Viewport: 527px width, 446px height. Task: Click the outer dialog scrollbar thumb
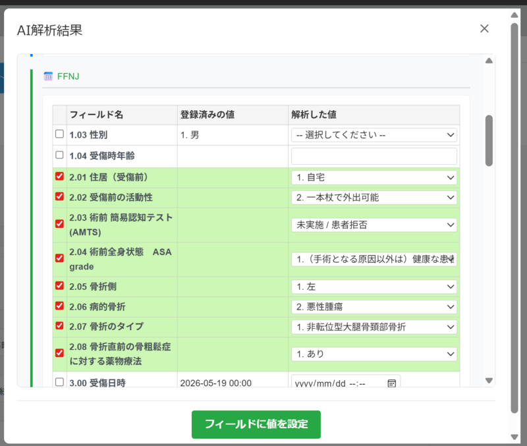point(514,218)
